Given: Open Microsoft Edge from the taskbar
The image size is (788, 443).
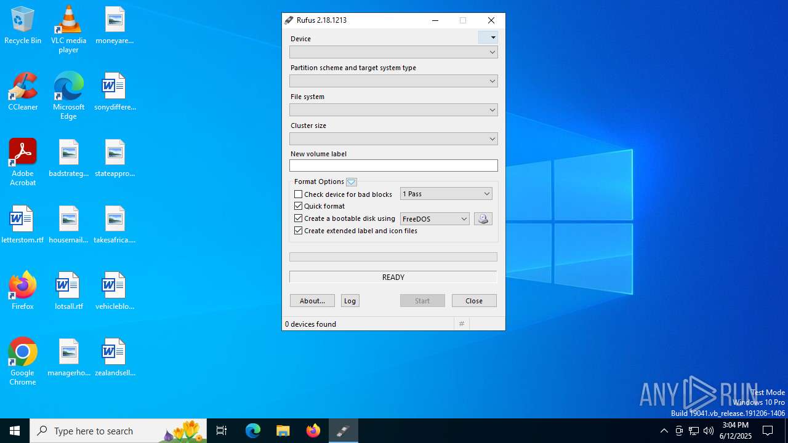Looking at the screenshot, I should coord(253,431).
